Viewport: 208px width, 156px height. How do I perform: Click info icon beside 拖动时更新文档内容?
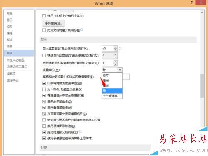[80, 131]
